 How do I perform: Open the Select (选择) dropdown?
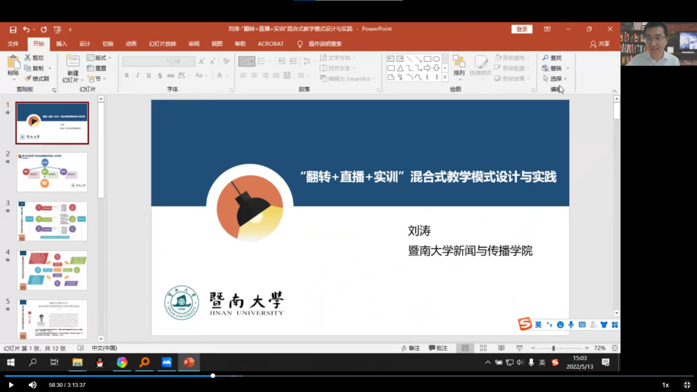tap(555, 79)
